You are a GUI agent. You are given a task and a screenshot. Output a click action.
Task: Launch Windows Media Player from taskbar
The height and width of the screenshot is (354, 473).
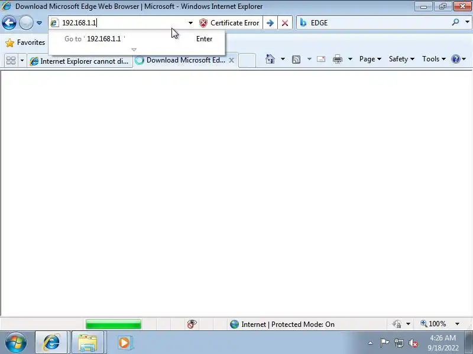pyautogui.click(x=124, y=342)
